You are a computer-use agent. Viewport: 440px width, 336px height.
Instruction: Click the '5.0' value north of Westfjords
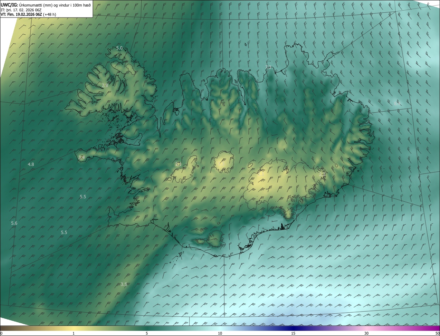point(119,48)
